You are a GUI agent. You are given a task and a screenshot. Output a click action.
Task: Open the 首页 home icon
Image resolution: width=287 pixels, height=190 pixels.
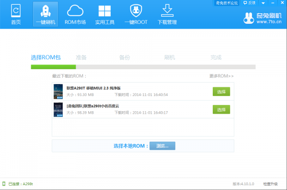[16, 11]
